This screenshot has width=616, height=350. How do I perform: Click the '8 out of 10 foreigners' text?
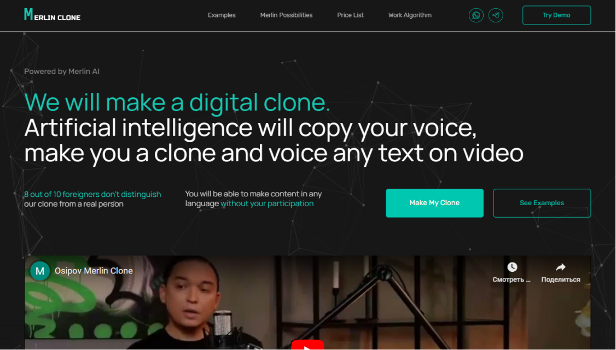coord(92,194)
